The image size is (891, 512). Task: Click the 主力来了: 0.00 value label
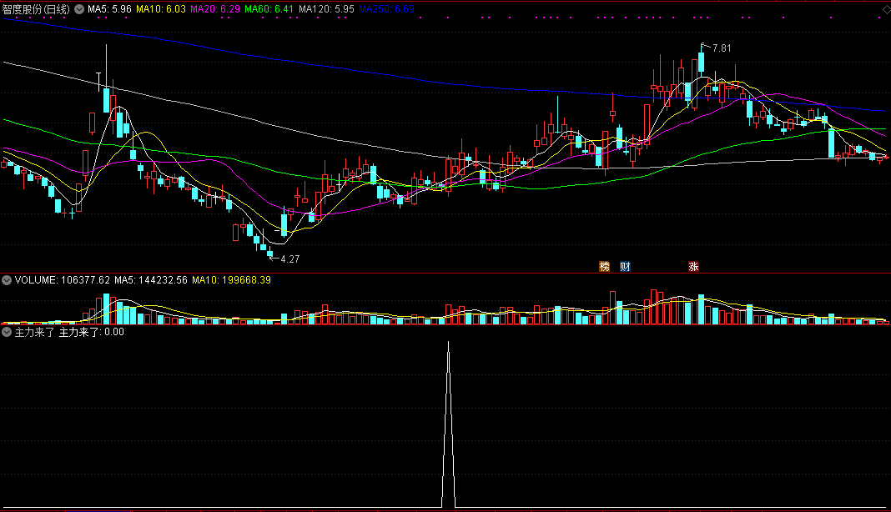(92, 332)
